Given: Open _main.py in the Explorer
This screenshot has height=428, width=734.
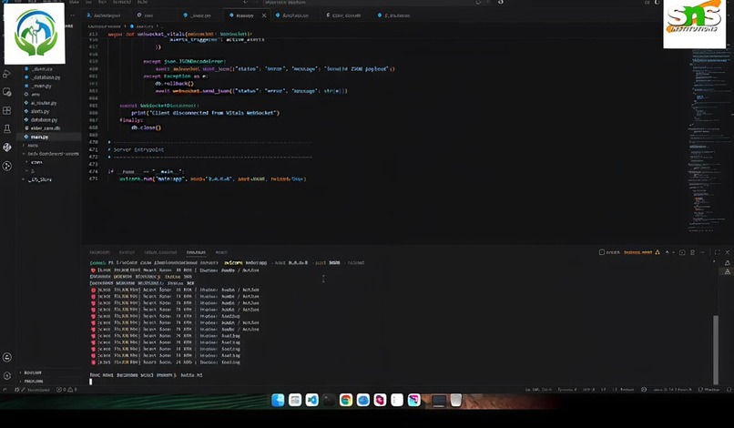Looking at the screenshot, I should coord(41,86).
